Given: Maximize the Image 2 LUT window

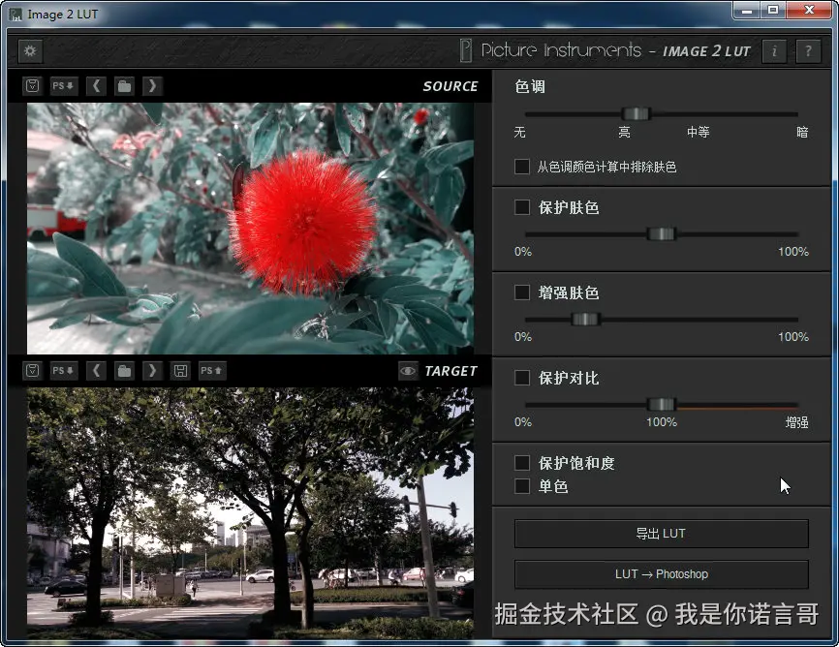Looking at the screenshot, I should click(773, 10).
